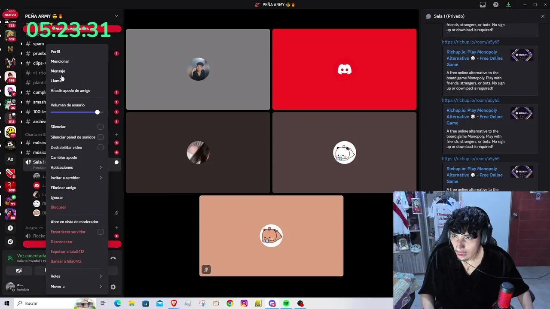Toggle Ensordecer servidor checkbox
The image size is (550, 309).
tap(101, 232)
